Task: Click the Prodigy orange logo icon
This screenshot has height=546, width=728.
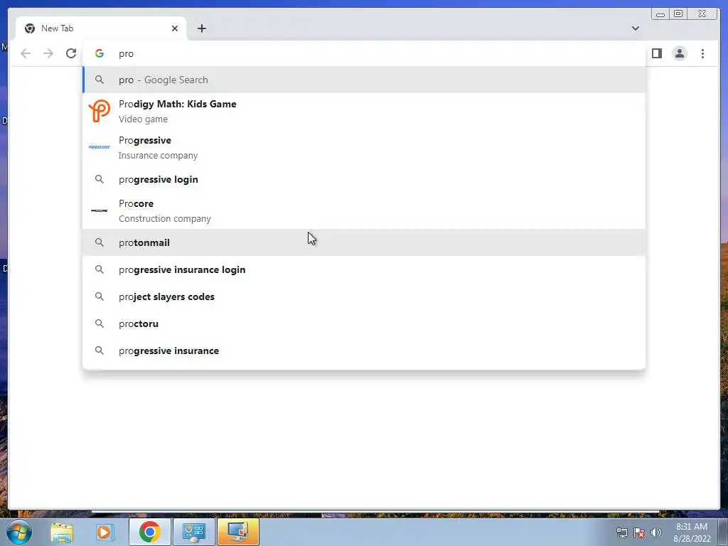Action: (100, 112)
